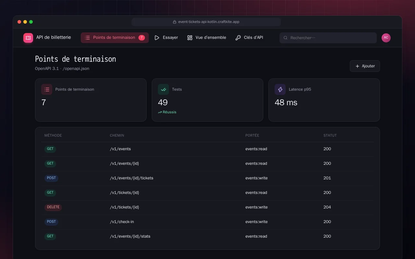Click the double-check icon on Tests card
The height and width of the screenshot is (259, 415).
[x=163, y=89]
